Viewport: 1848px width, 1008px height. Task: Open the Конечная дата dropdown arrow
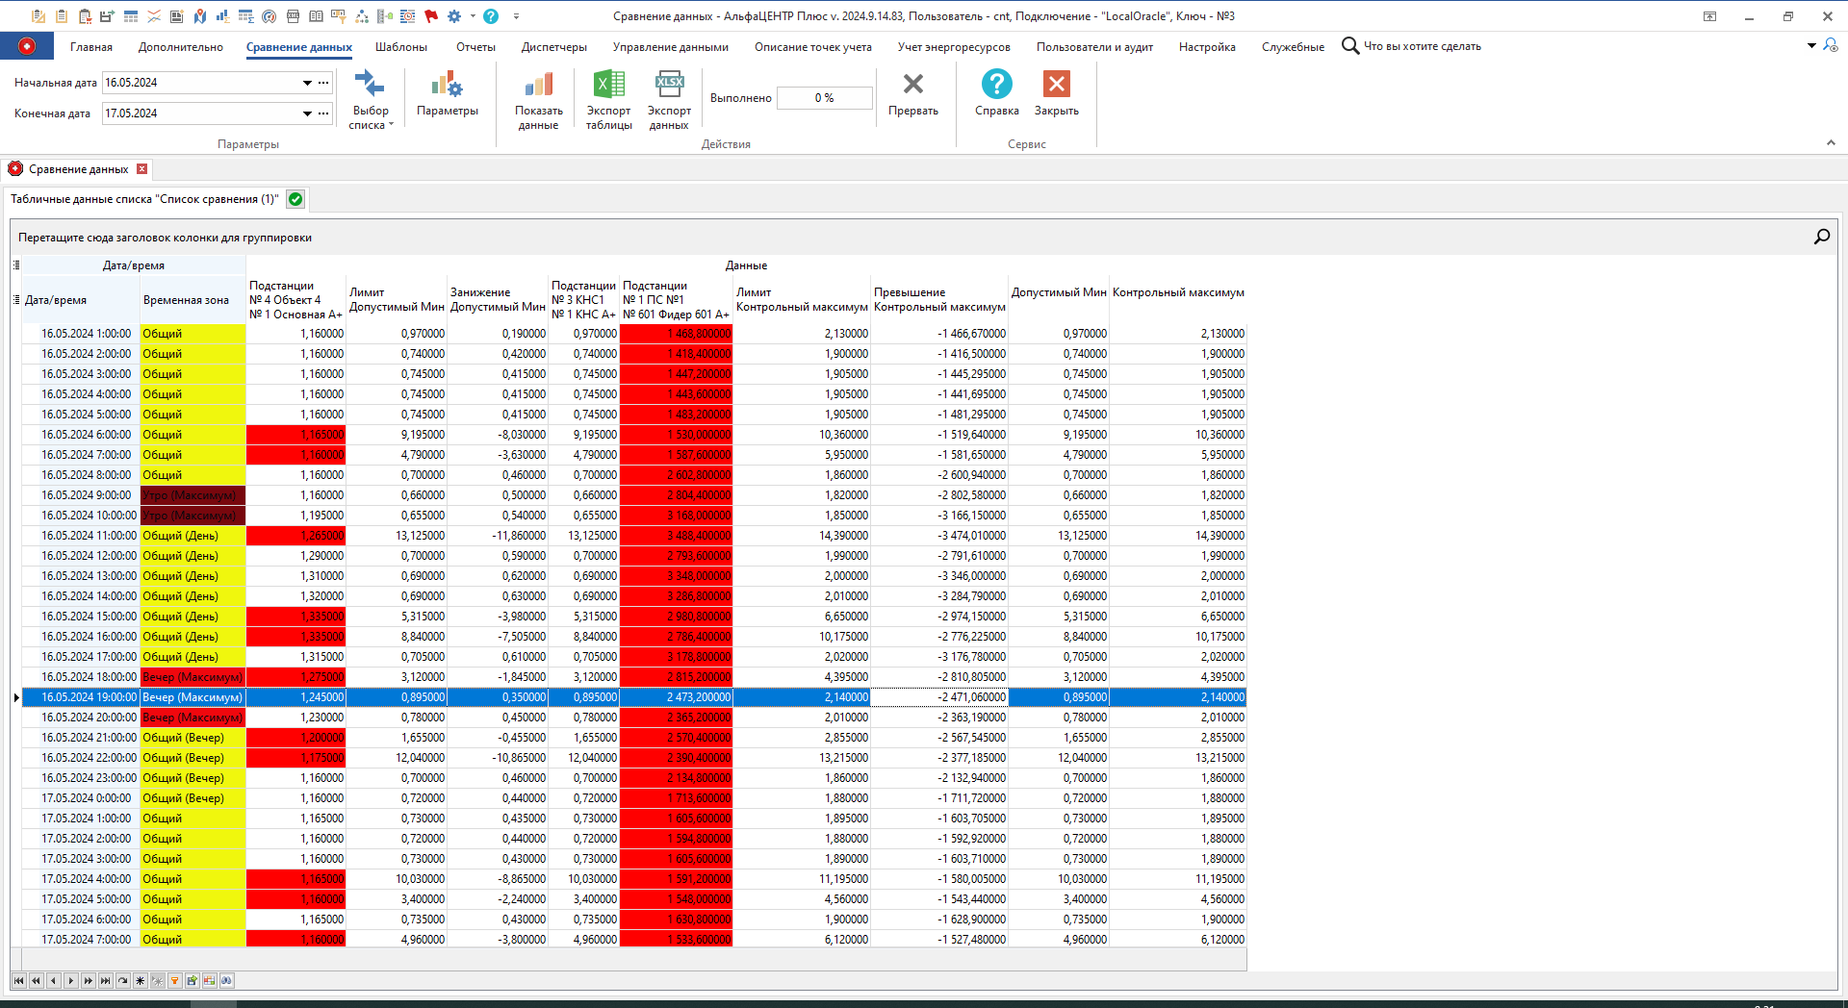[x=307, y=113]
